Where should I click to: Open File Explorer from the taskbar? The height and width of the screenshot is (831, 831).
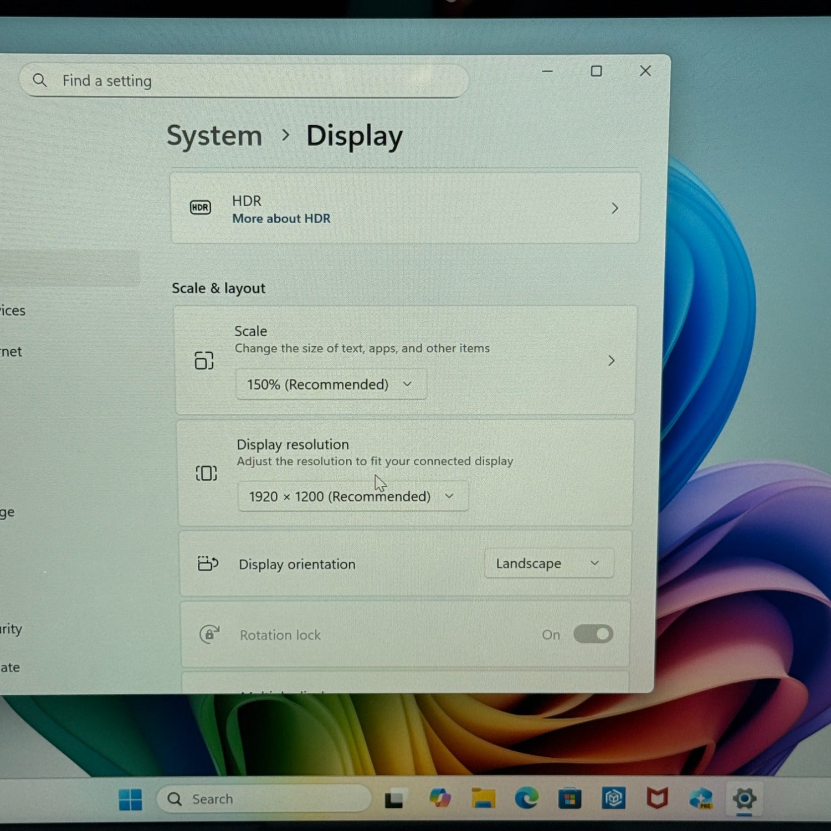[x=483, y=798]
